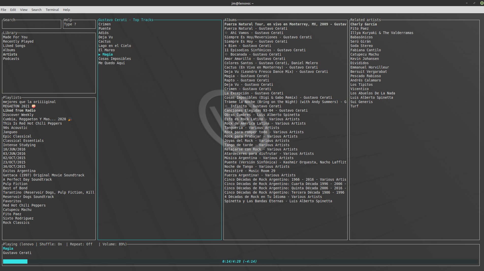Select Made For You in Library
The height and width of the screenshot is (271, 484).
15,37
